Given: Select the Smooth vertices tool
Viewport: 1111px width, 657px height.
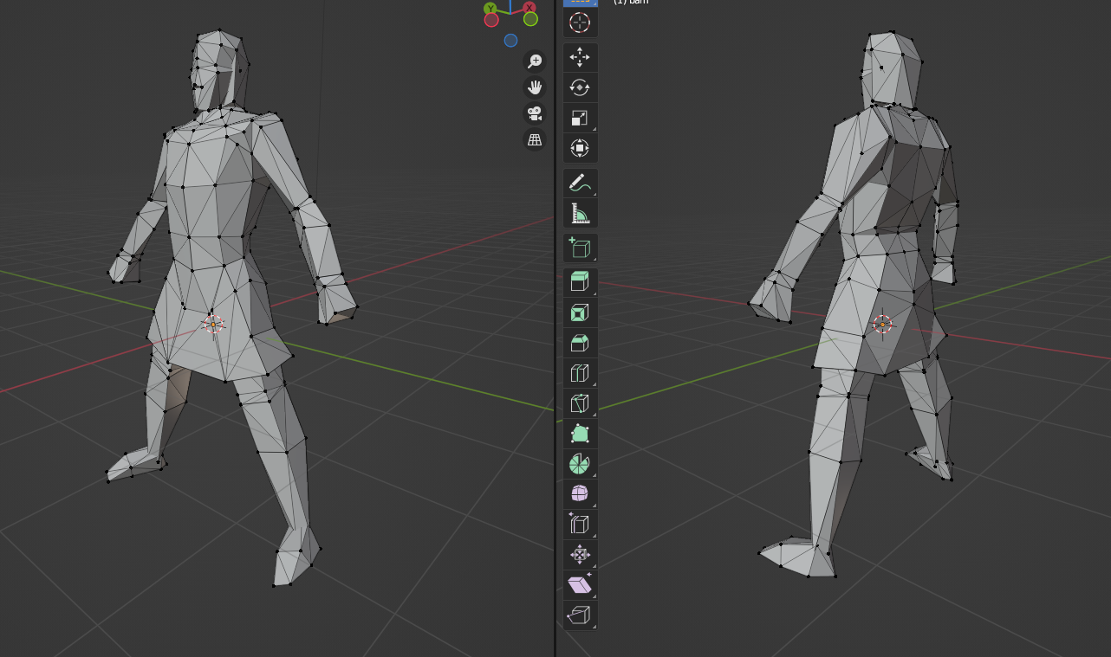Looking at the screenshot, I should click(580, 494).
